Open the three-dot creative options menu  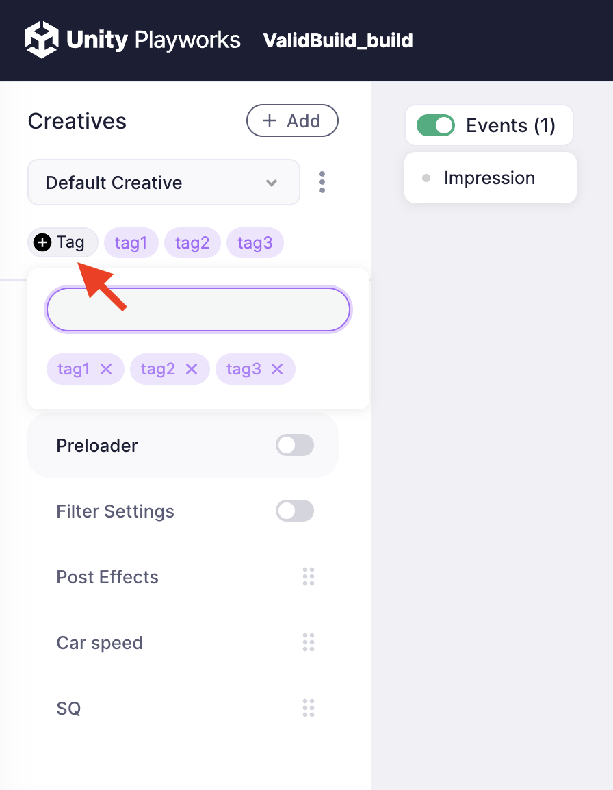(322, 182)
